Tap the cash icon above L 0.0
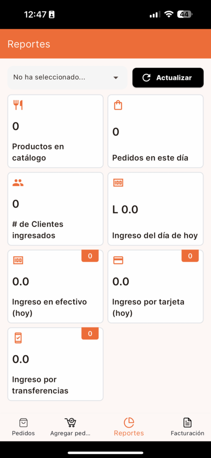The height and width of the screenshot is (458, 211). point(118,183)
